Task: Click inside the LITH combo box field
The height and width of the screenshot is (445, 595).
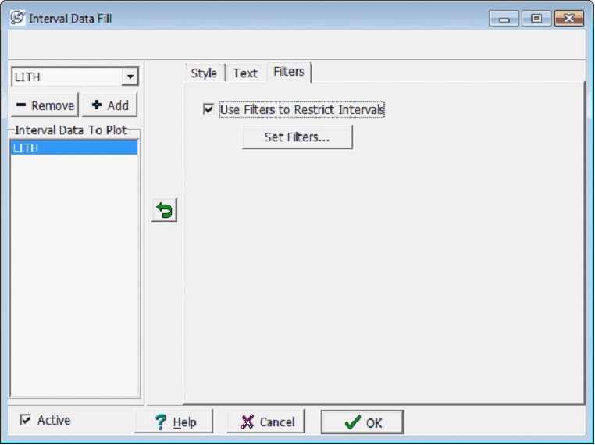Action: 68,77
